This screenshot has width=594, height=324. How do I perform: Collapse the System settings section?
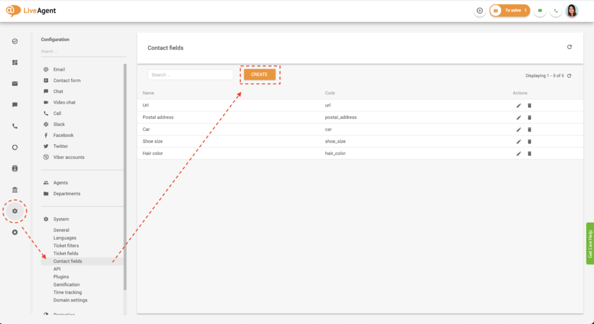coord(61,219)
